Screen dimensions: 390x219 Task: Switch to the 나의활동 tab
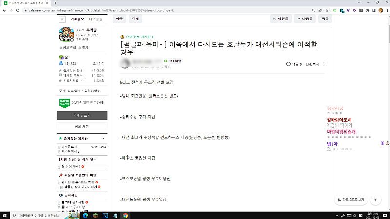pyautogui.click(x=96, y=19)
